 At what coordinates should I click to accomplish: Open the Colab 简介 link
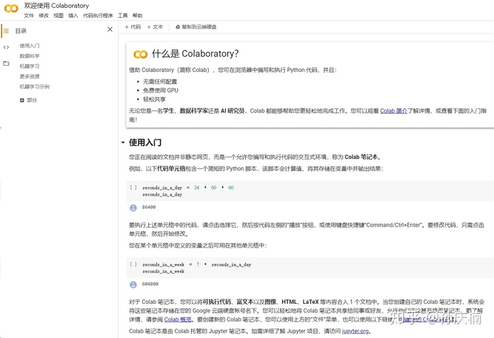coord(394,111)
